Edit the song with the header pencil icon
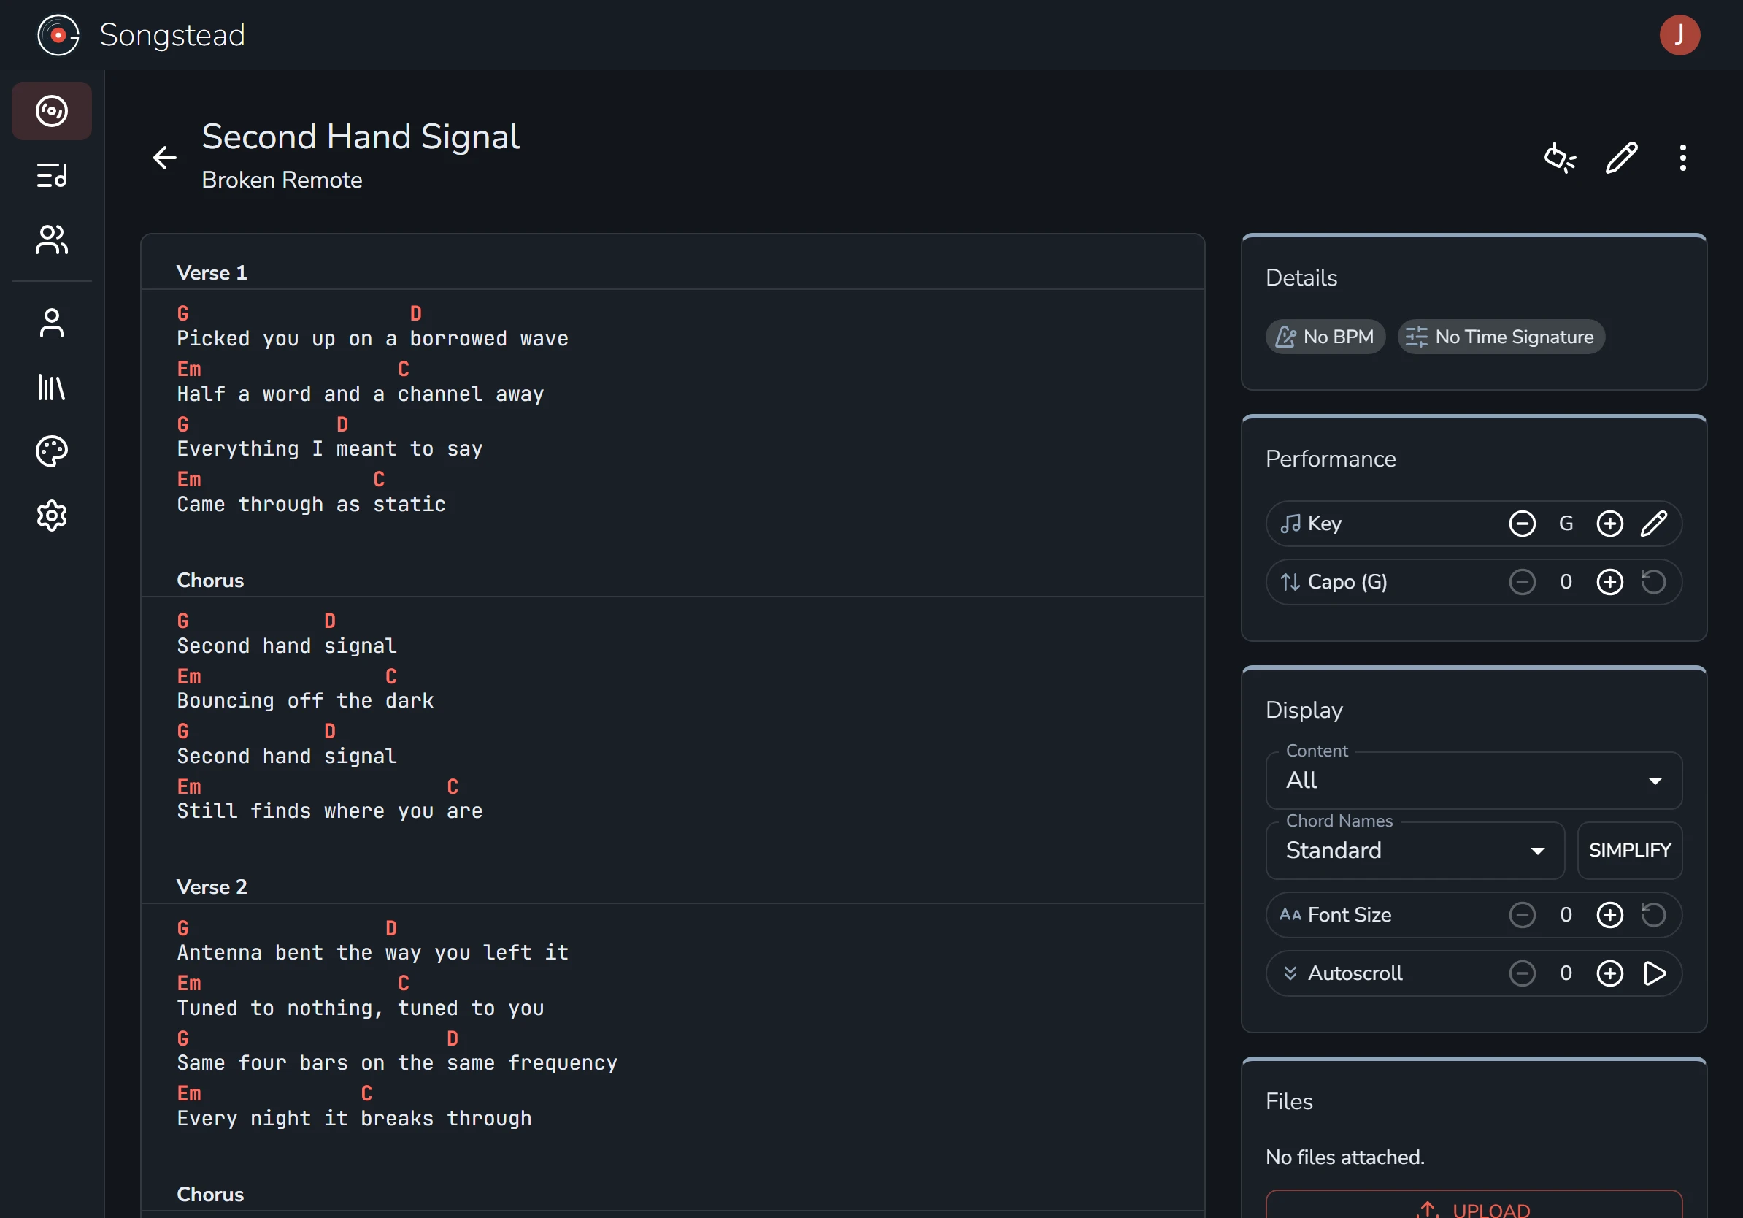Screen dimensions: 1743x1218 (x=1621, y=158)
